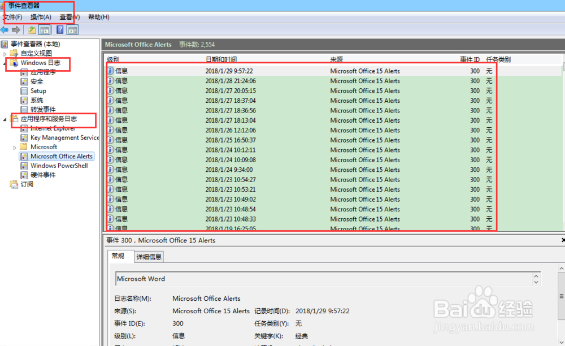
Task: Select the event dated 2018/1/23 10:54:27
Action: [334, 179]
